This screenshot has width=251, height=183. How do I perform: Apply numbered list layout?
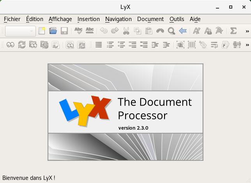(110, 45)
